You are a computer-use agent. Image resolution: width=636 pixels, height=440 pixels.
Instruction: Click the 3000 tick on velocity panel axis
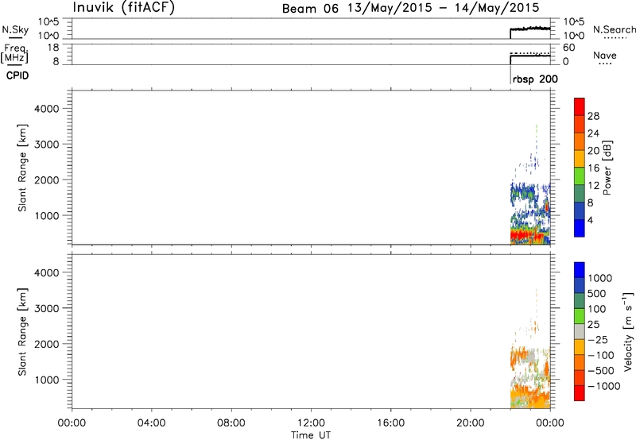[47, 308]
